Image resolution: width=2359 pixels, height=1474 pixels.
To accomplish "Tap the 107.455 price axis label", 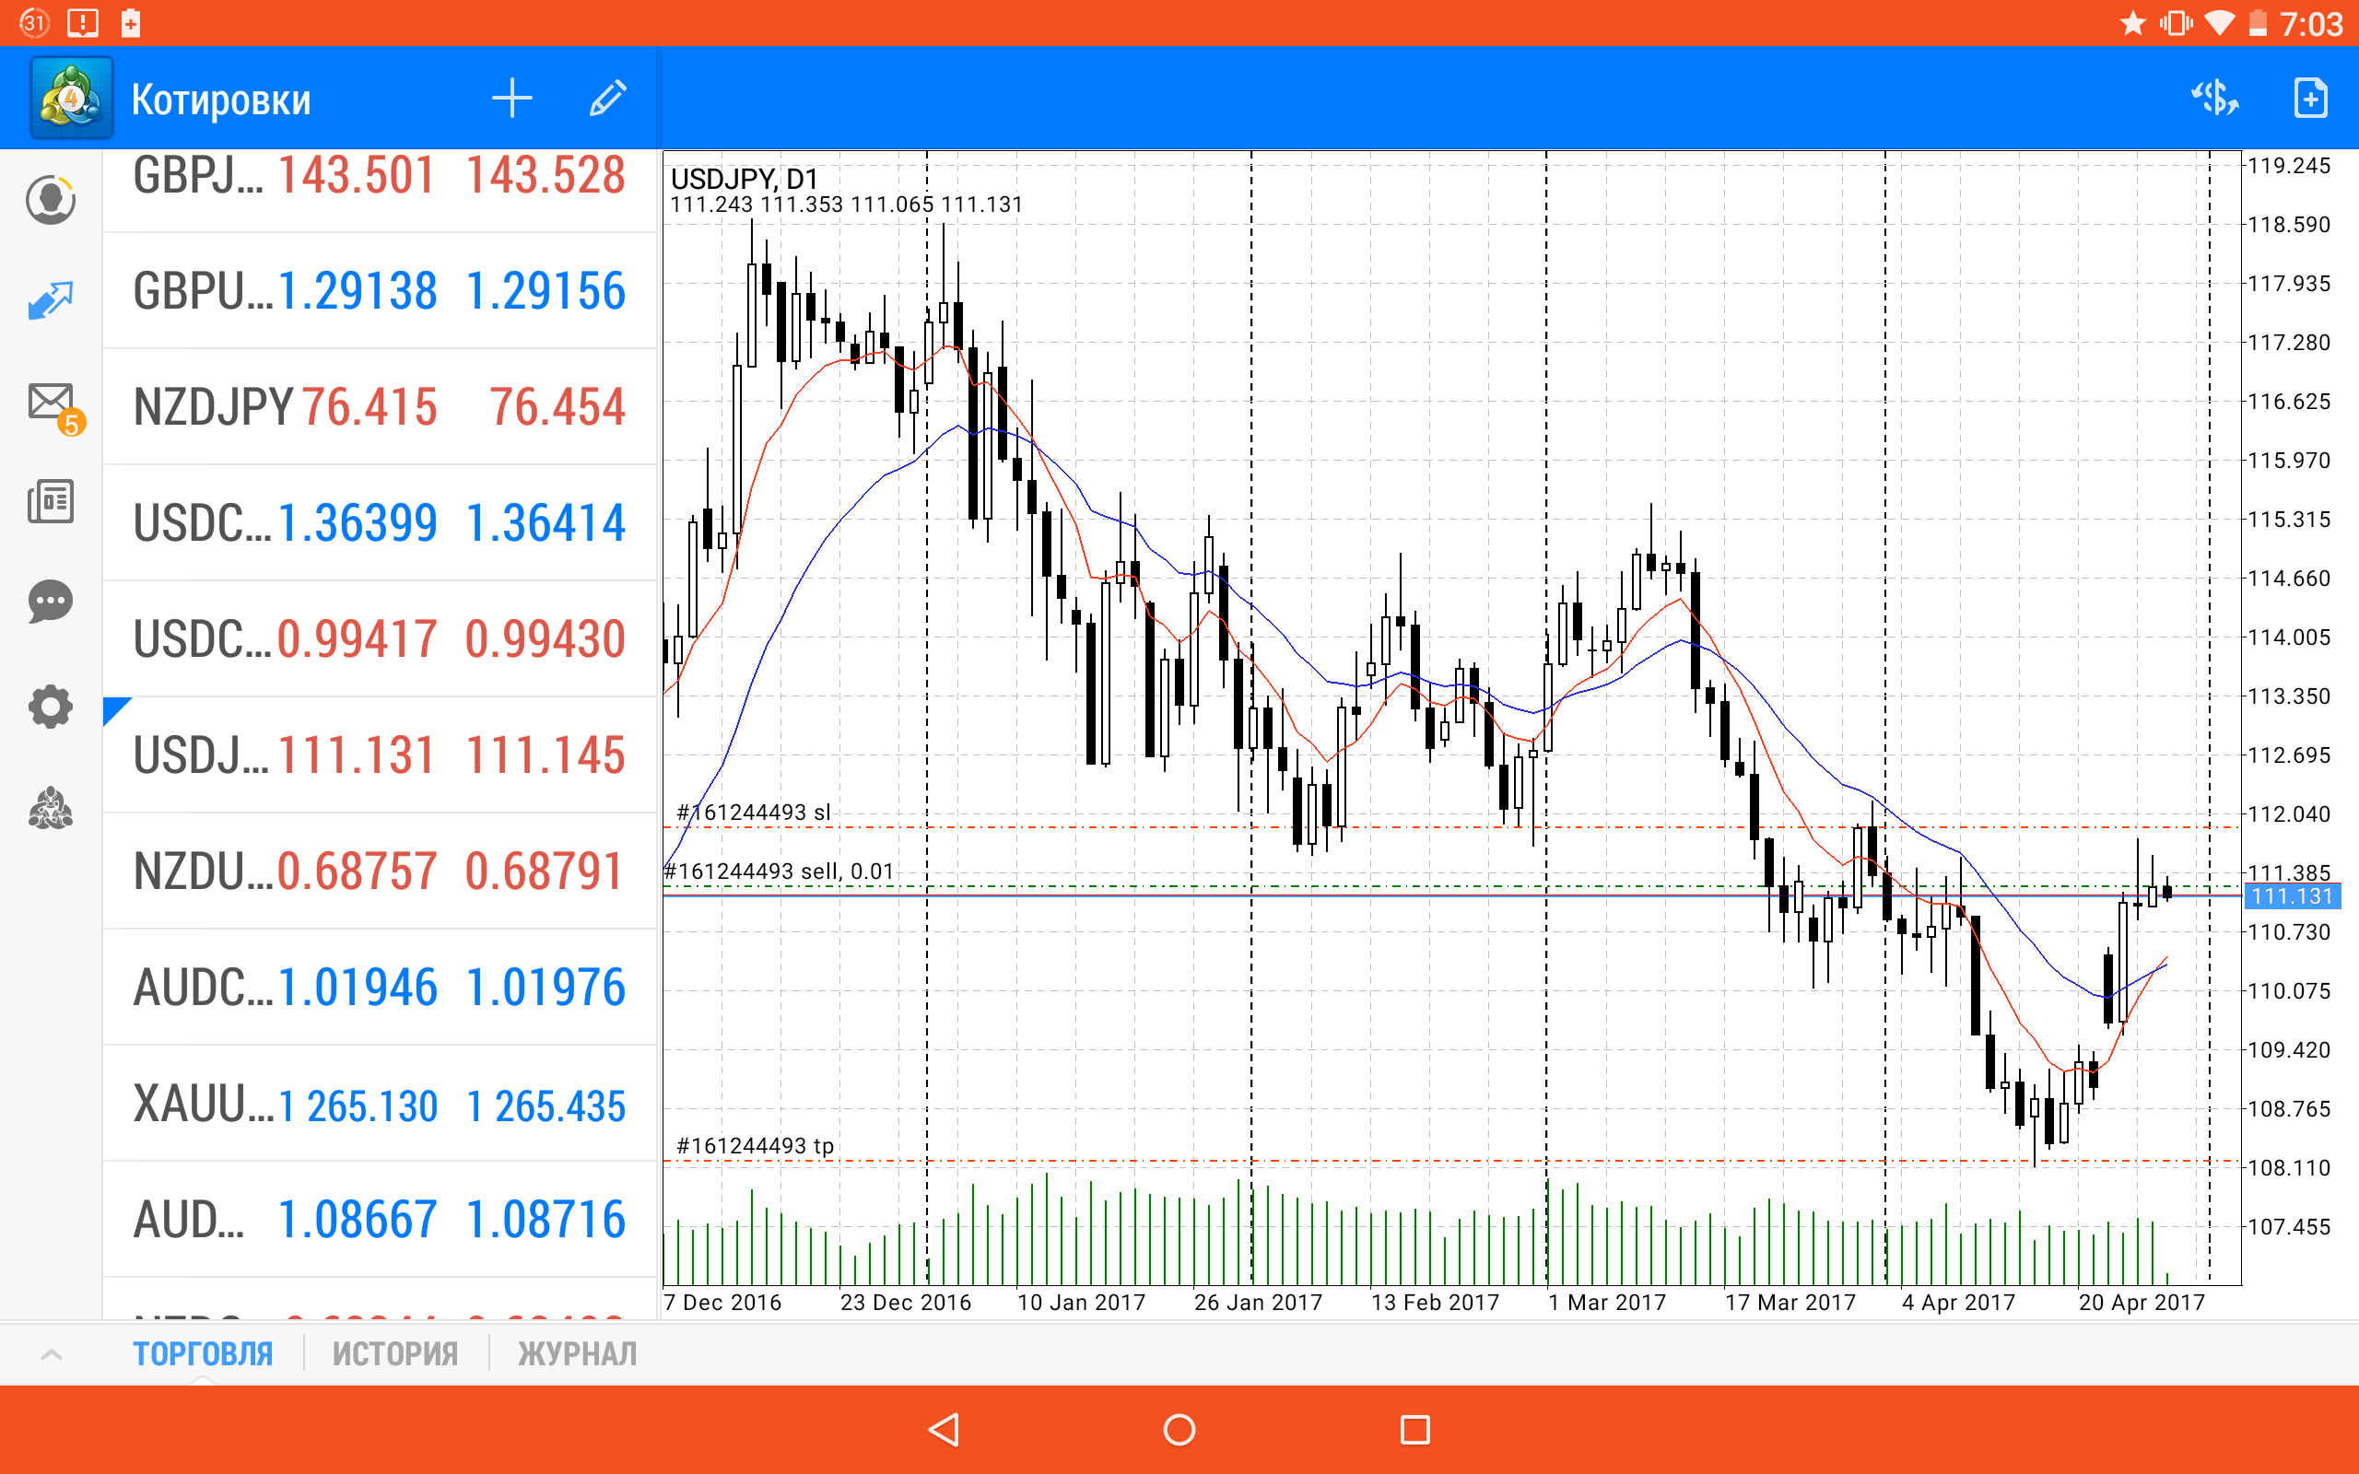I will 2289,1226.
